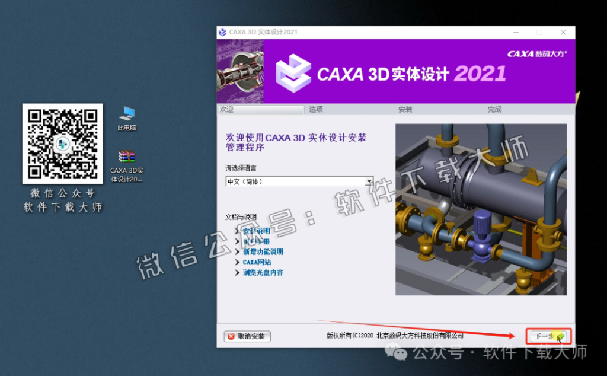Select the CAXA 3D实体设计 archive icon
The height and width of the screenshot is (376, 607).
(127, 166)
